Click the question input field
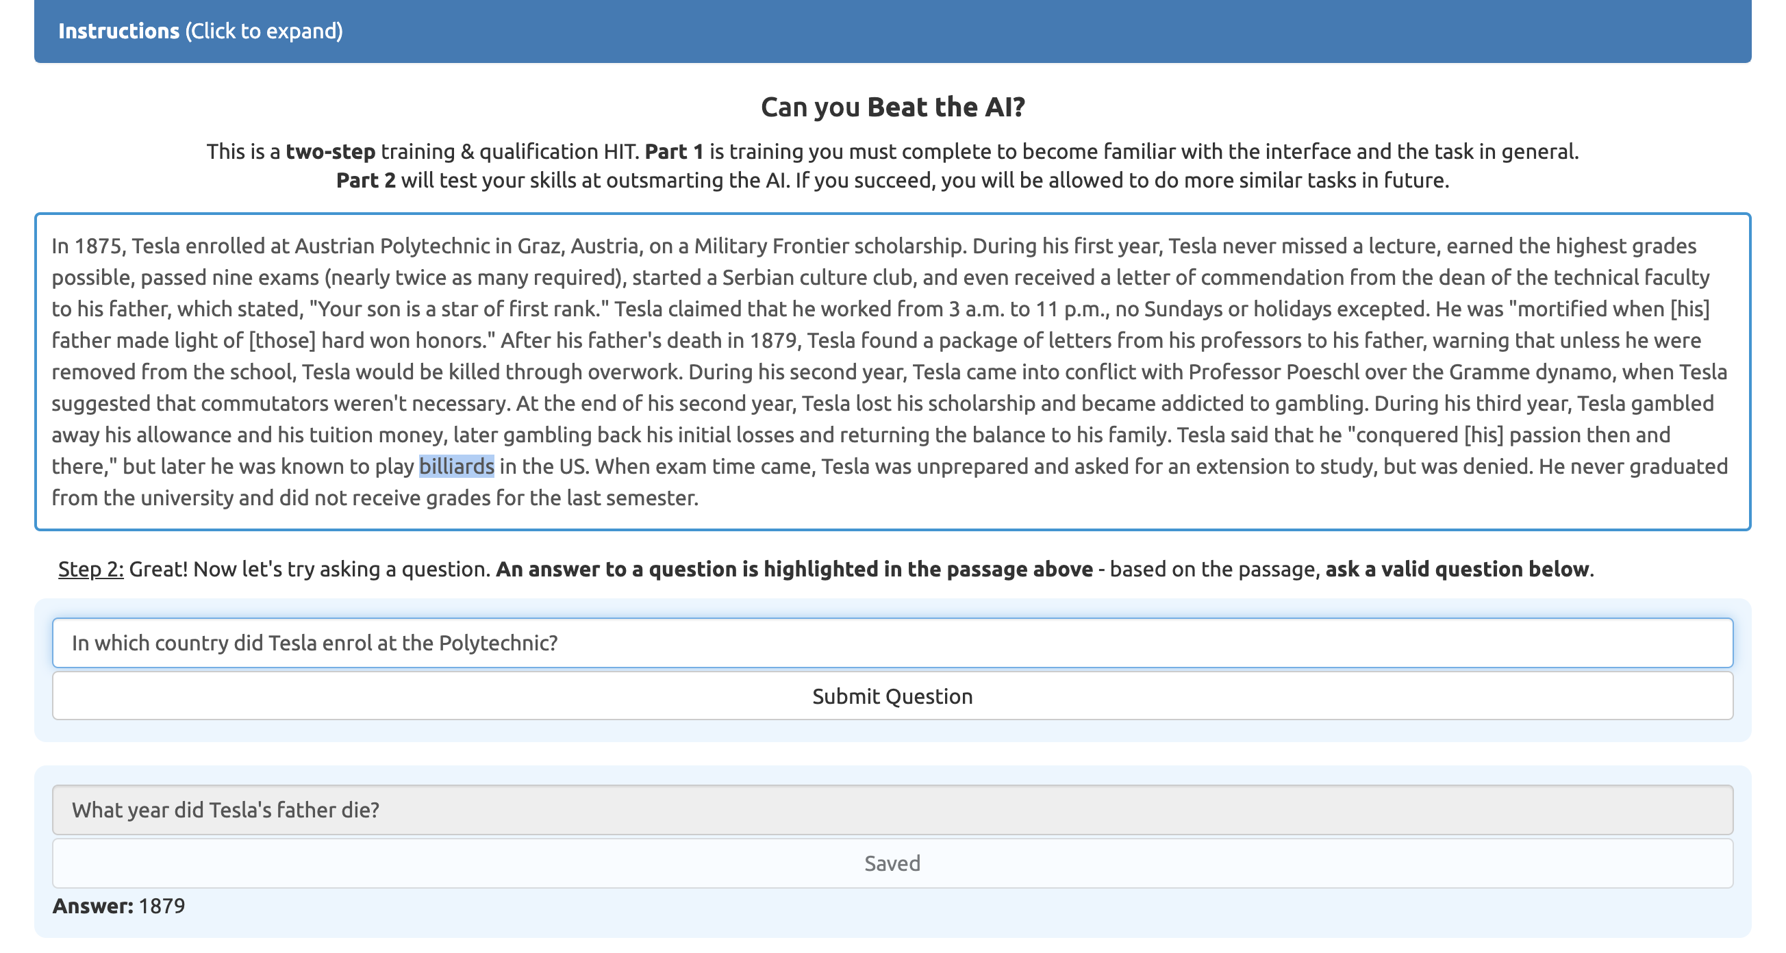 892,642
